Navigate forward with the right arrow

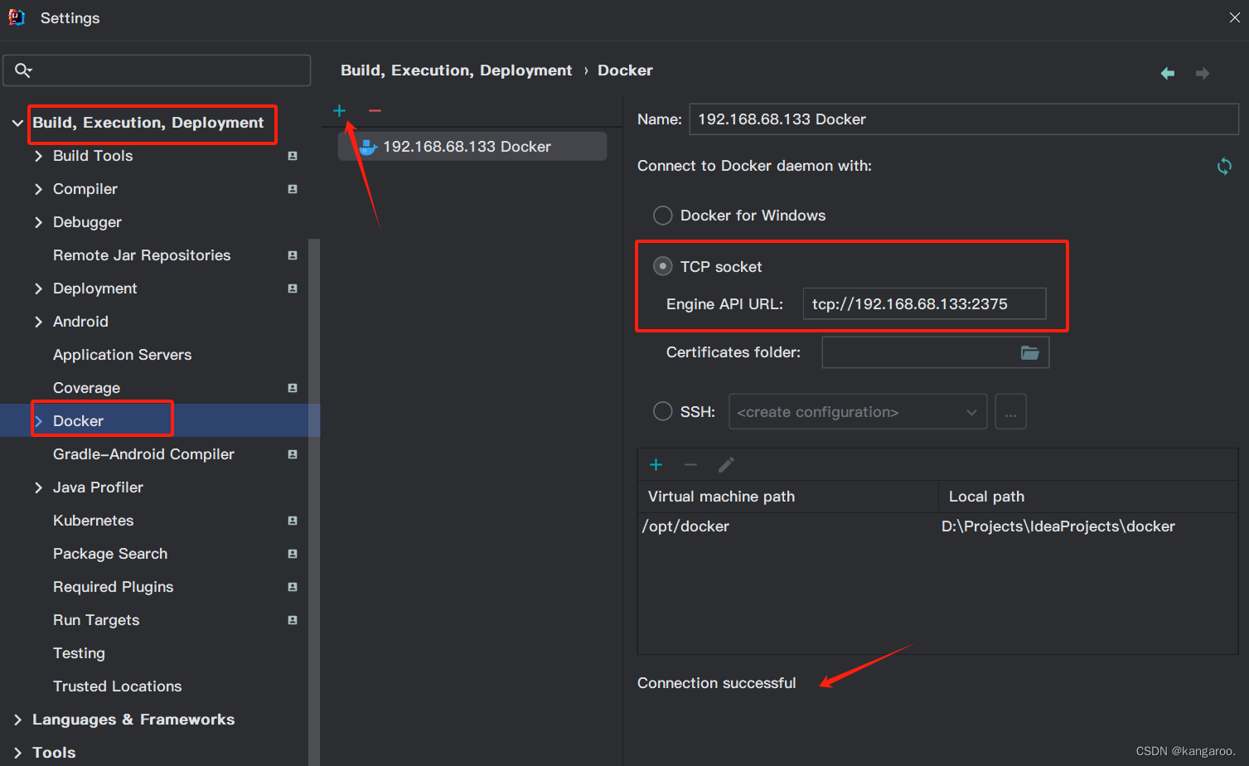(1203, 73)
